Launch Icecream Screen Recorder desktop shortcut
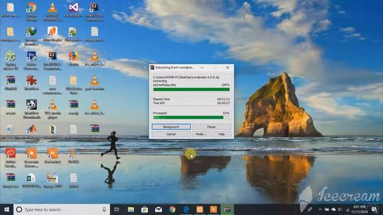 (x=32, y=158)
